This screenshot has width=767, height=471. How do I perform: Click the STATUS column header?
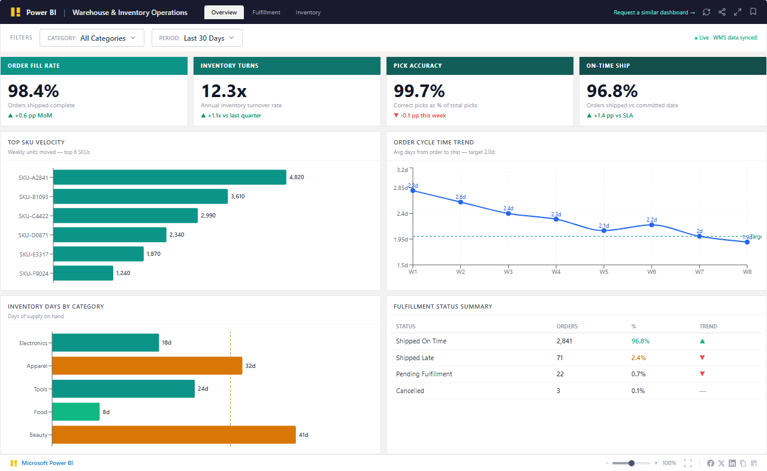406,327
